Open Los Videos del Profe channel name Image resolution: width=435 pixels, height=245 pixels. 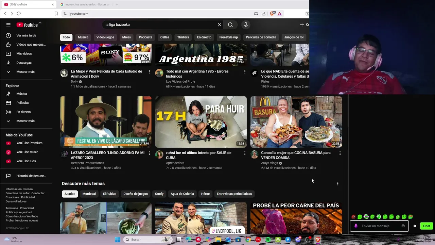pos(180,81)
